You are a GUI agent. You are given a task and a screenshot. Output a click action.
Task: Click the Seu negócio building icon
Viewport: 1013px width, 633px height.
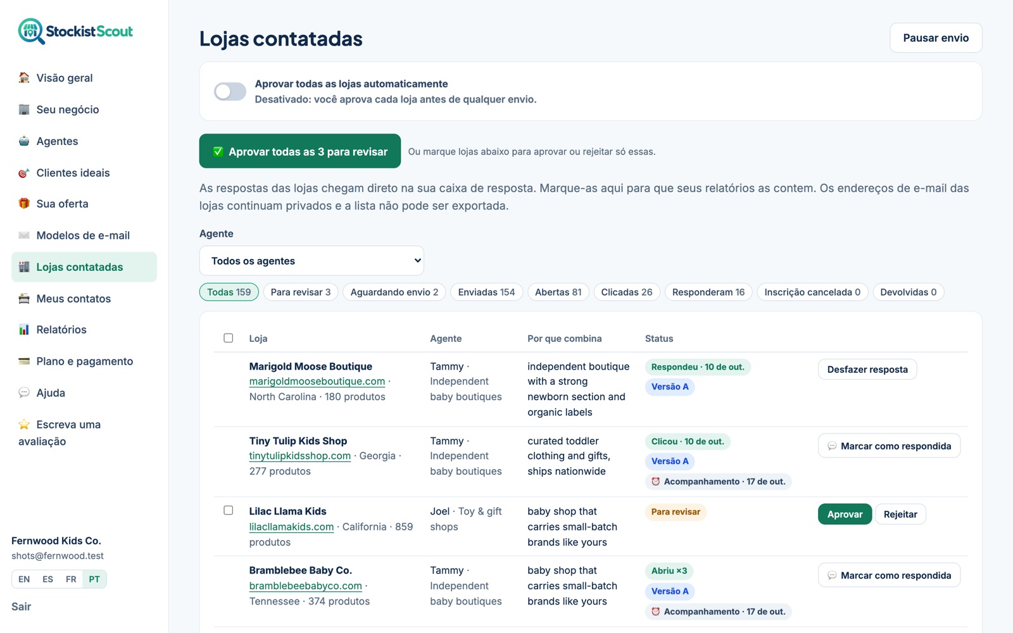[24, 110]
